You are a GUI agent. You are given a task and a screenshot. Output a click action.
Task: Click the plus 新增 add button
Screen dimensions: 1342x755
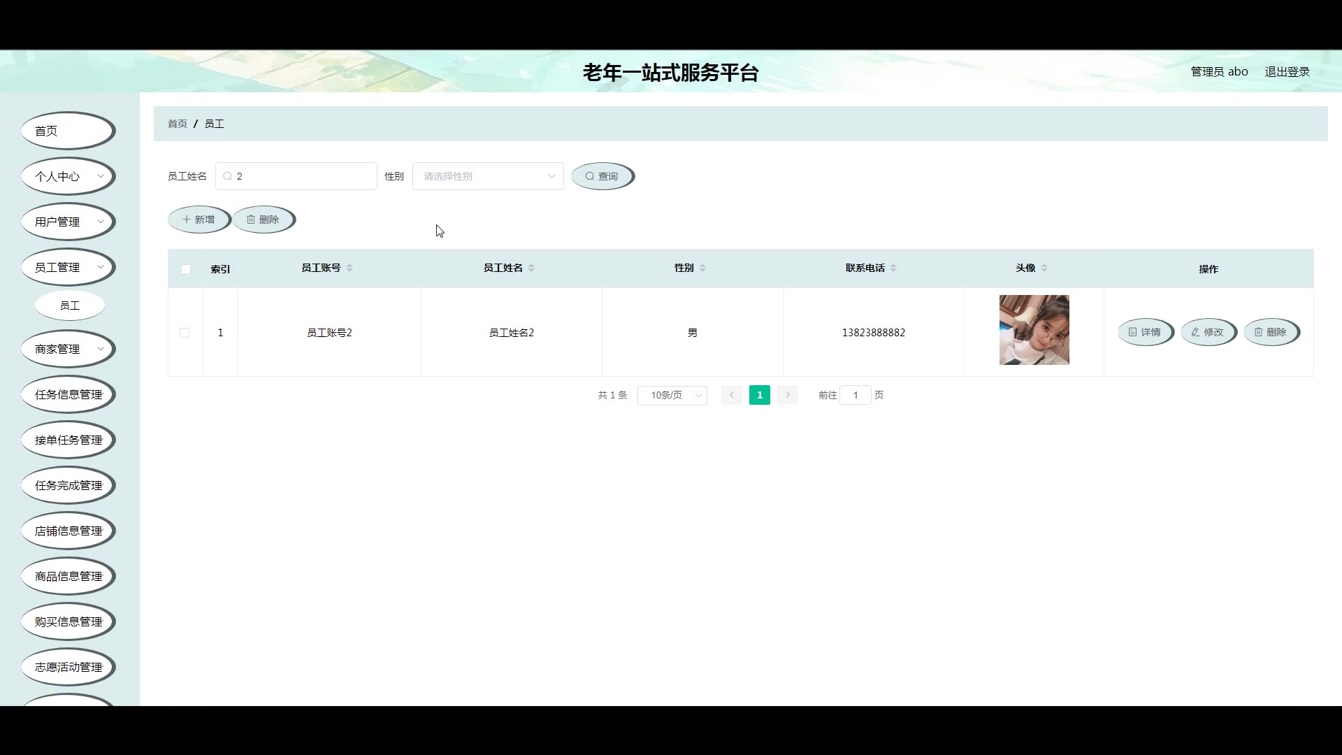pos(199,220)
